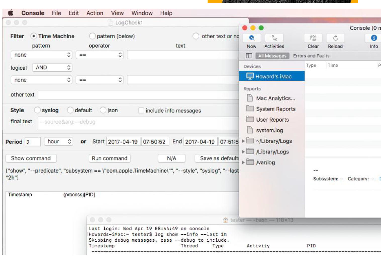Click the Start time field 07:50:52
This screenshot has width=381, height=258.
click(155, 142)
